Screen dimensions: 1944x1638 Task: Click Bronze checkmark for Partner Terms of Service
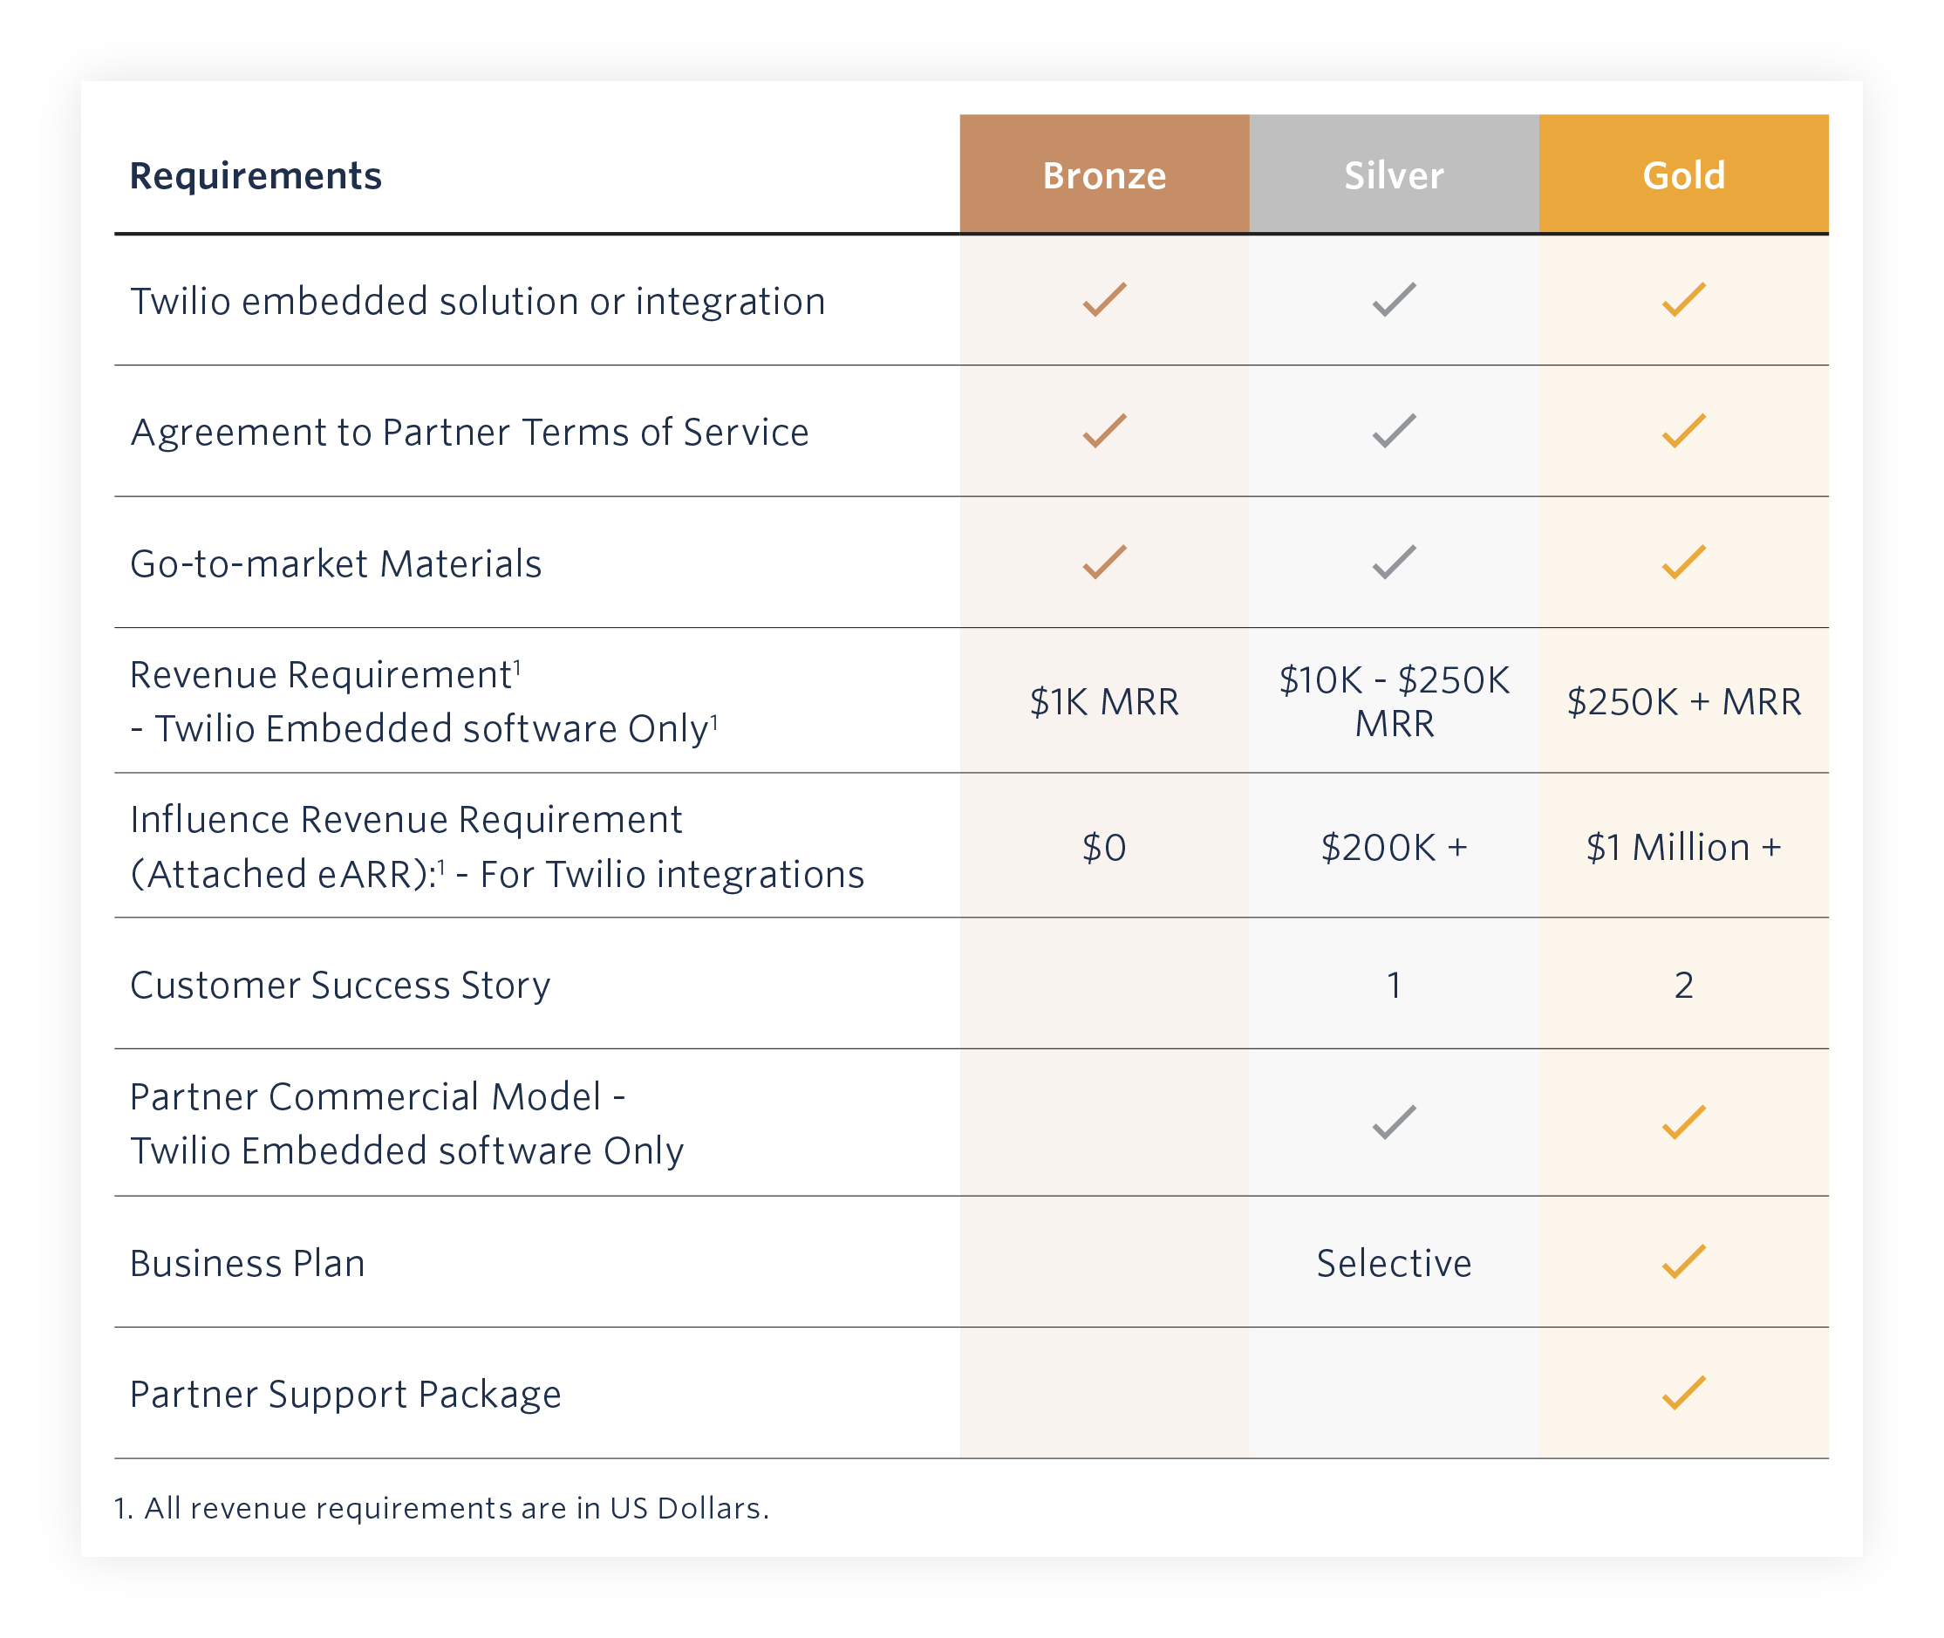1104,431
